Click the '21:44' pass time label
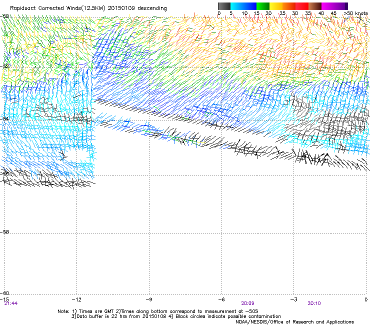 (x=11, y=303)
